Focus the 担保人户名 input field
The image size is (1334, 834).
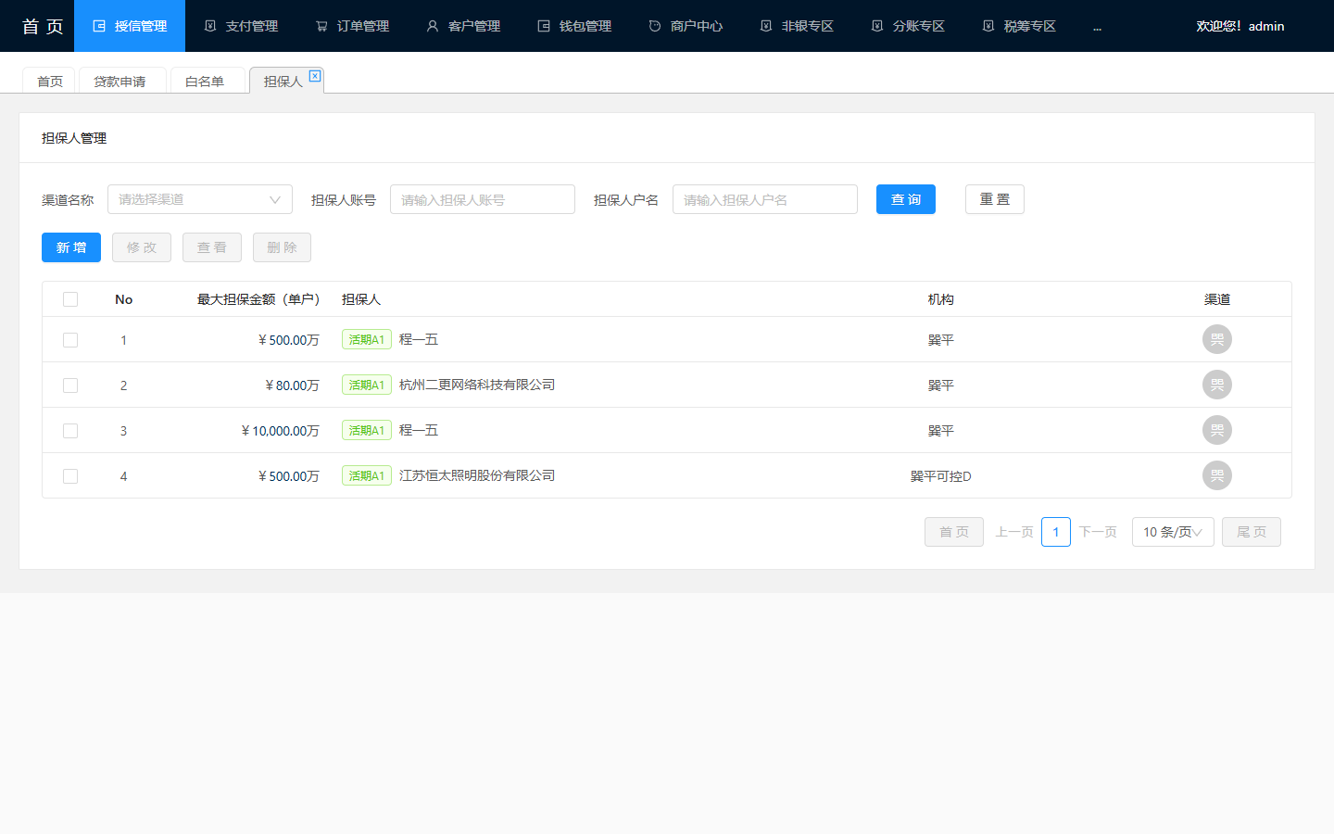(765, 199)
